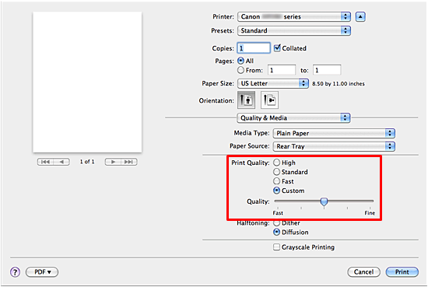Enable Grayscale Printing checkbox

pyautogui.click(x=276, y=247)
